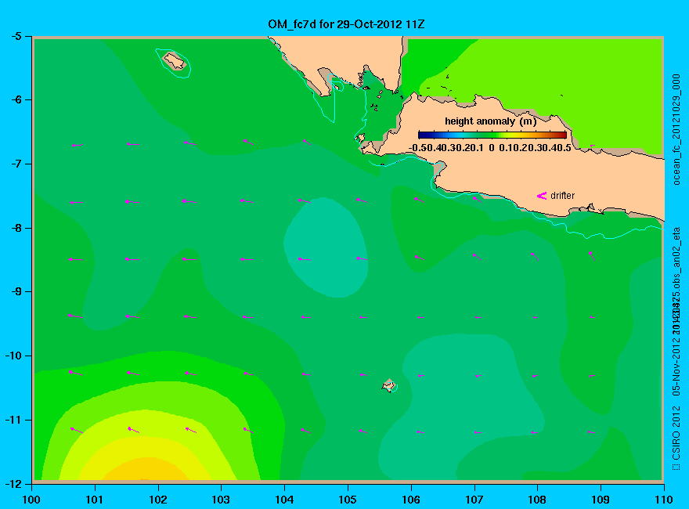Screen dimensions: 689x509
Task: Click x-axis label 102
Action: click(157, 500)
